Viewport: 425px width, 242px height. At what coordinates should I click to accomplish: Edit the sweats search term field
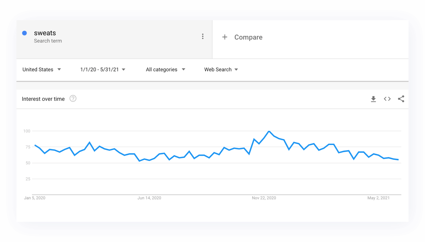(x=45, y=33)
